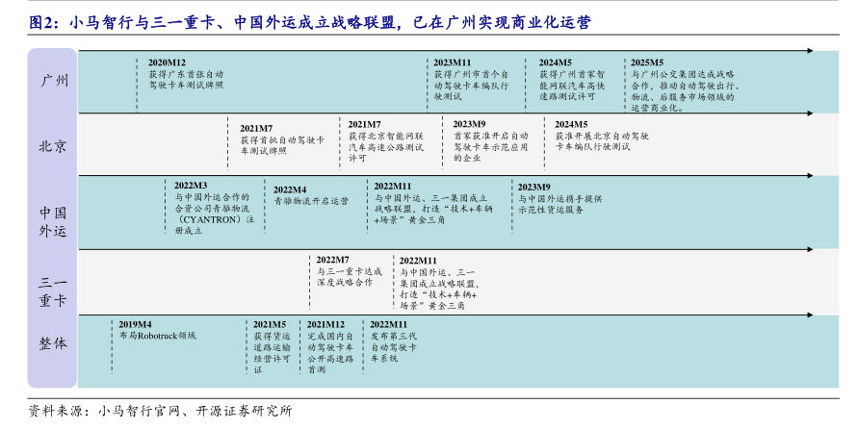Viewport: 858px width, 429px height.
Task: Click the 整体 row label
Action: 52,342
